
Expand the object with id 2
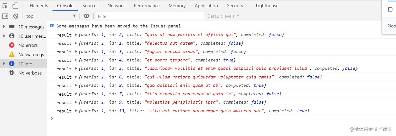click(76, 35)
